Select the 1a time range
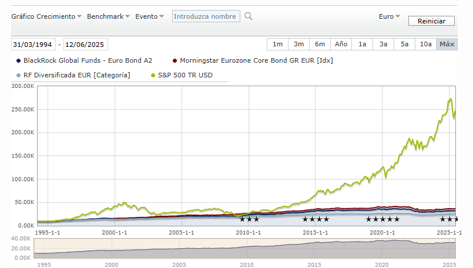The width and height of the screenshot is (473, 268). click(362, 44)
